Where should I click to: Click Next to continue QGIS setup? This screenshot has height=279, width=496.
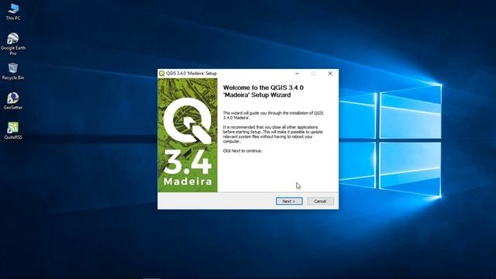coord(289,201)
